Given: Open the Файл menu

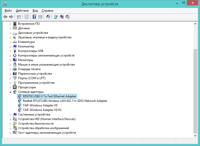Looking at the screenshot, I should click(x=8, y=11).
